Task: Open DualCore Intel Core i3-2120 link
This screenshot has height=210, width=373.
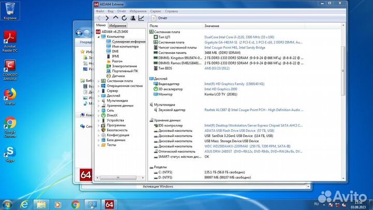Action: pyautogui.click(x=239, y=37)
